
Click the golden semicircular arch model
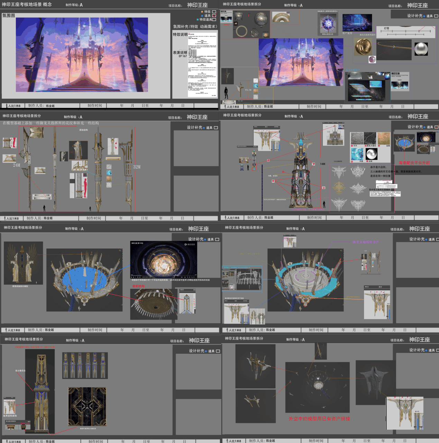[x=281, y=17]
